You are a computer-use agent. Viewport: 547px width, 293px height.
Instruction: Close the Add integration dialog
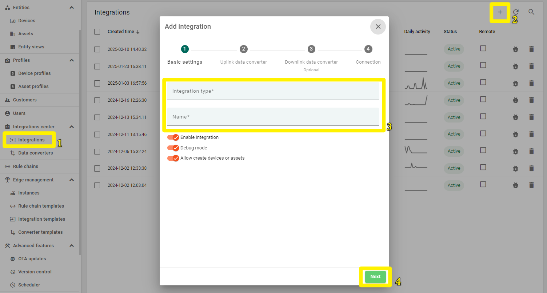378,27
